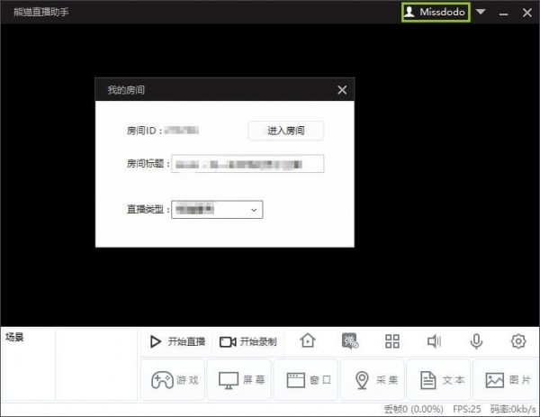Viewport: 540px width, 417px height.
Task: Start recording with 开始录制
Action: pyautogui.click(x=247, y=341)
